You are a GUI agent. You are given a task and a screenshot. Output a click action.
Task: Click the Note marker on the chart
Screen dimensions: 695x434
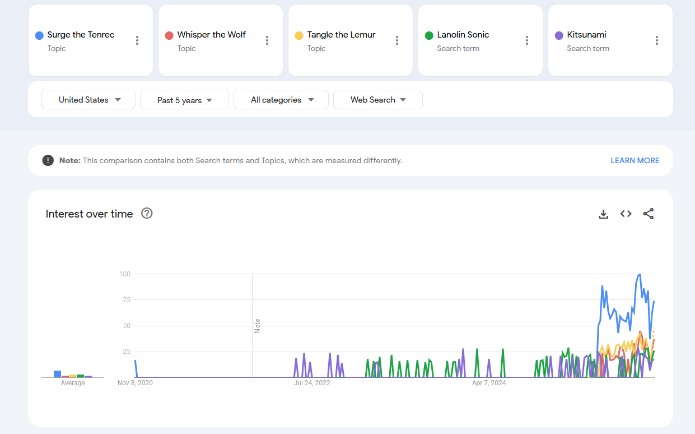pyautogui.click(x=258, y=326)
